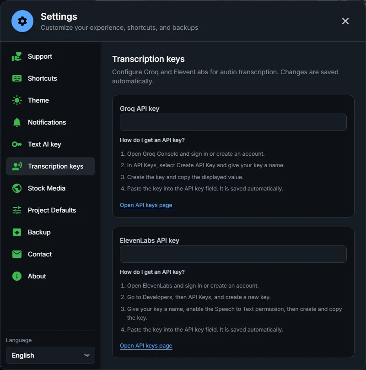Focus the ElevenLabs API key field

click(x=233, y=254)
